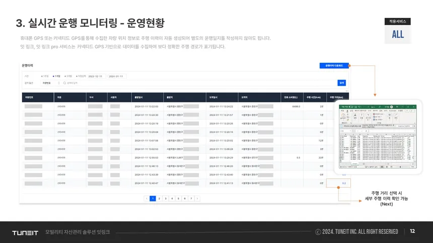Select the 1개월 period radio option

click(56, 76)
